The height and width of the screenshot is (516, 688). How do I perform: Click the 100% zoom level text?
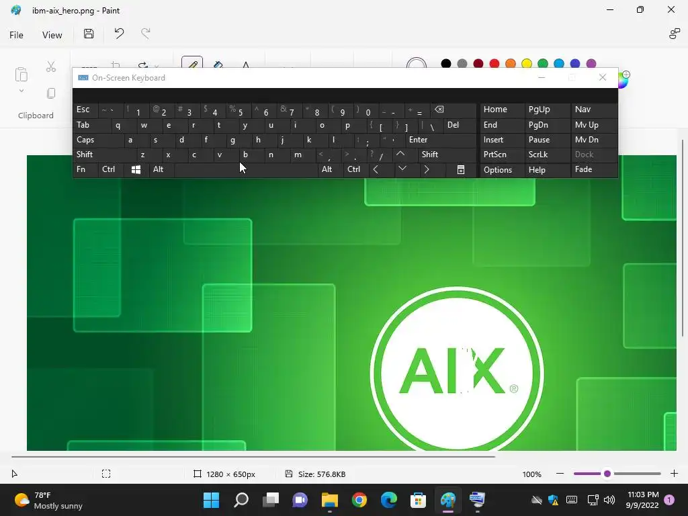point(532,474)
